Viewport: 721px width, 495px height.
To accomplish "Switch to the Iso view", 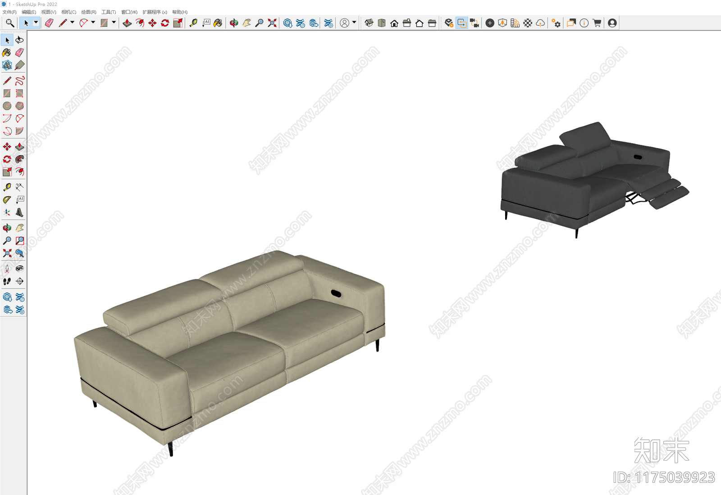I will pos(369,23).
